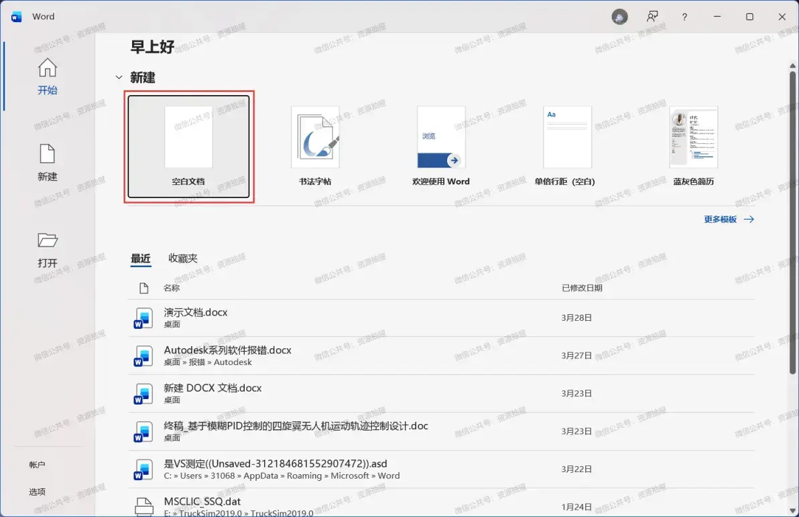Image resolution: width=799 pixels, height=517 pixels.
Task: Maximize the Word window
Action: pyautogui.click(x=749, y=17)
